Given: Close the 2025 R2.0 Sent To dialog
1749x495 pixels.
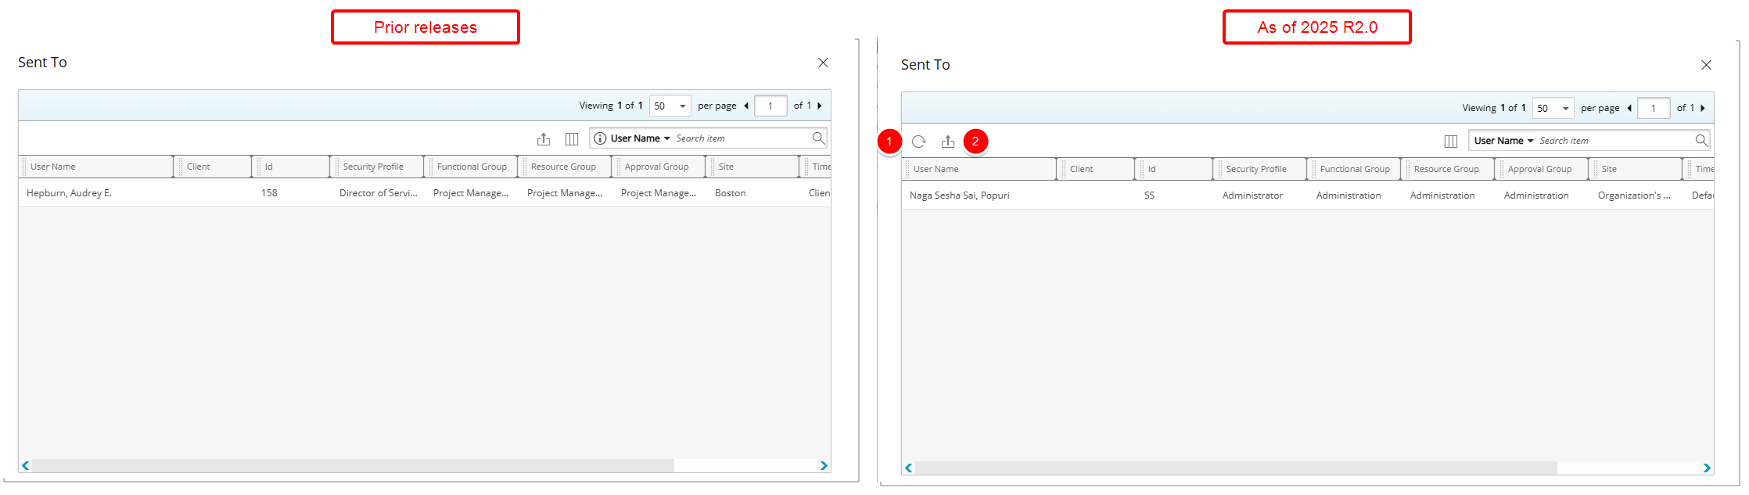Looking at the screenshot, I should pos(1706,65).
